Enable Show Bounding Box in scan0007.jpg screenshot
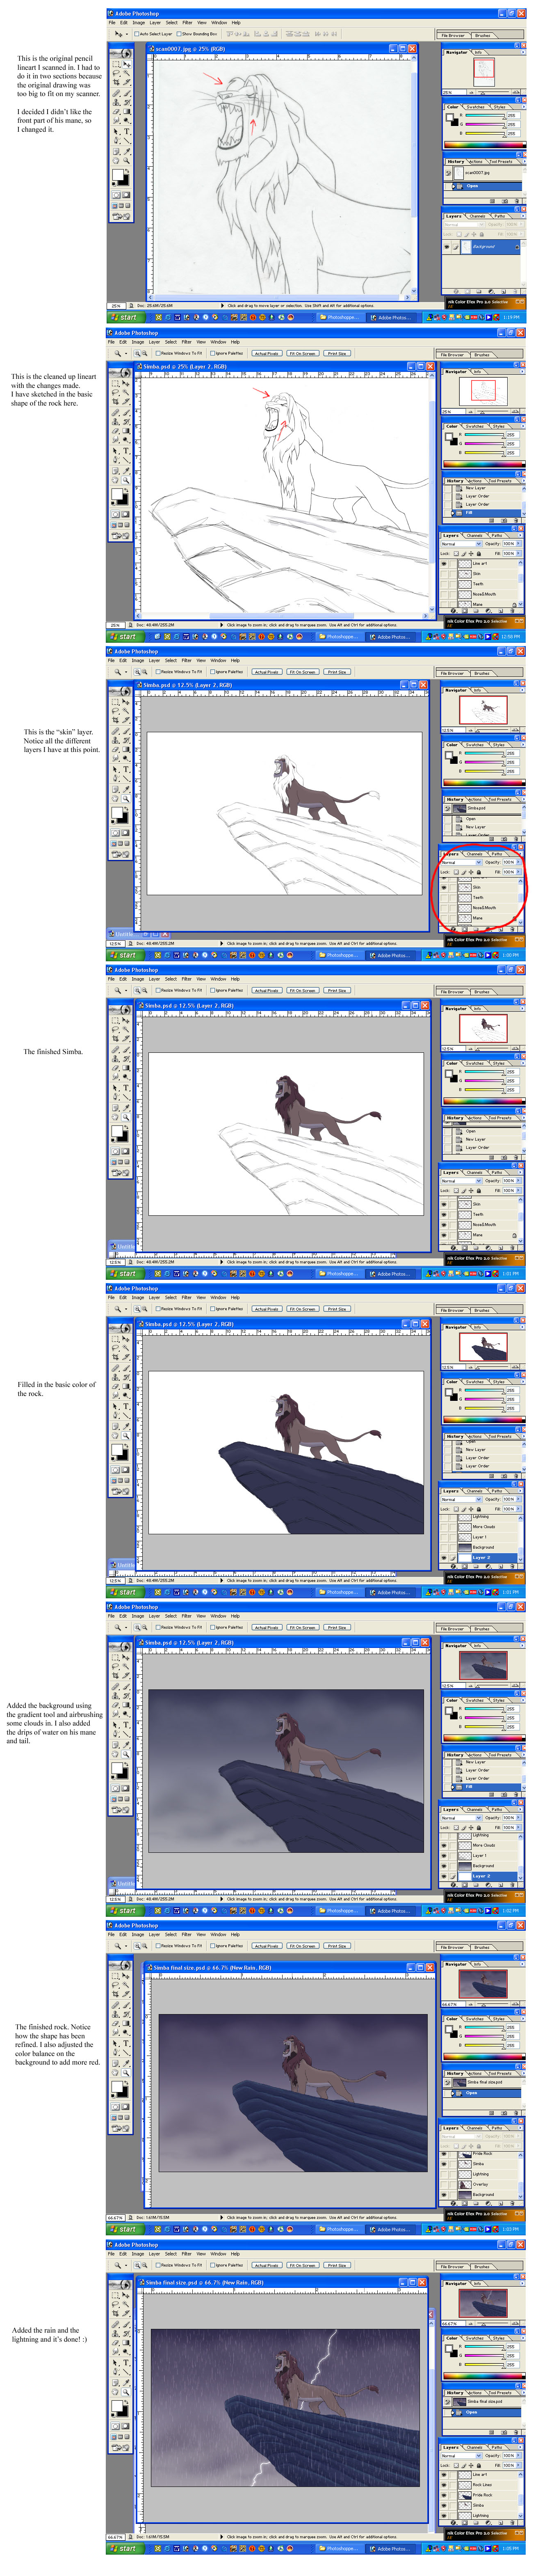 tap(179, 34)
